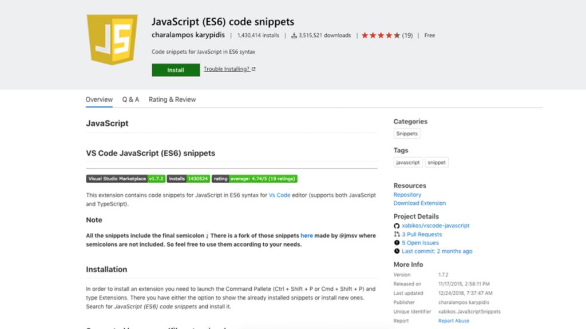Open the 3 Pull Requests link
The height and width of the screenshot is (329, 586).
[x=422, y=234]
